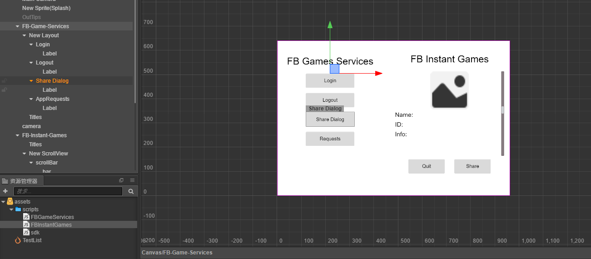Image resolution: width=591 pixels, height=259 pixels.
Task: Select New Sprite(Splash) node
Action: 46,8
